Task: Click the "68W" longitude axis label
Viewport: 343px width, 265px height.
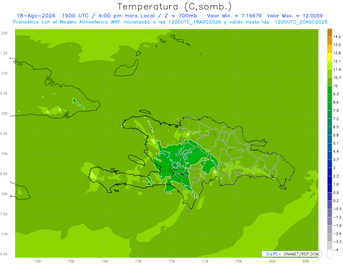Action: [x=306, y=262]
